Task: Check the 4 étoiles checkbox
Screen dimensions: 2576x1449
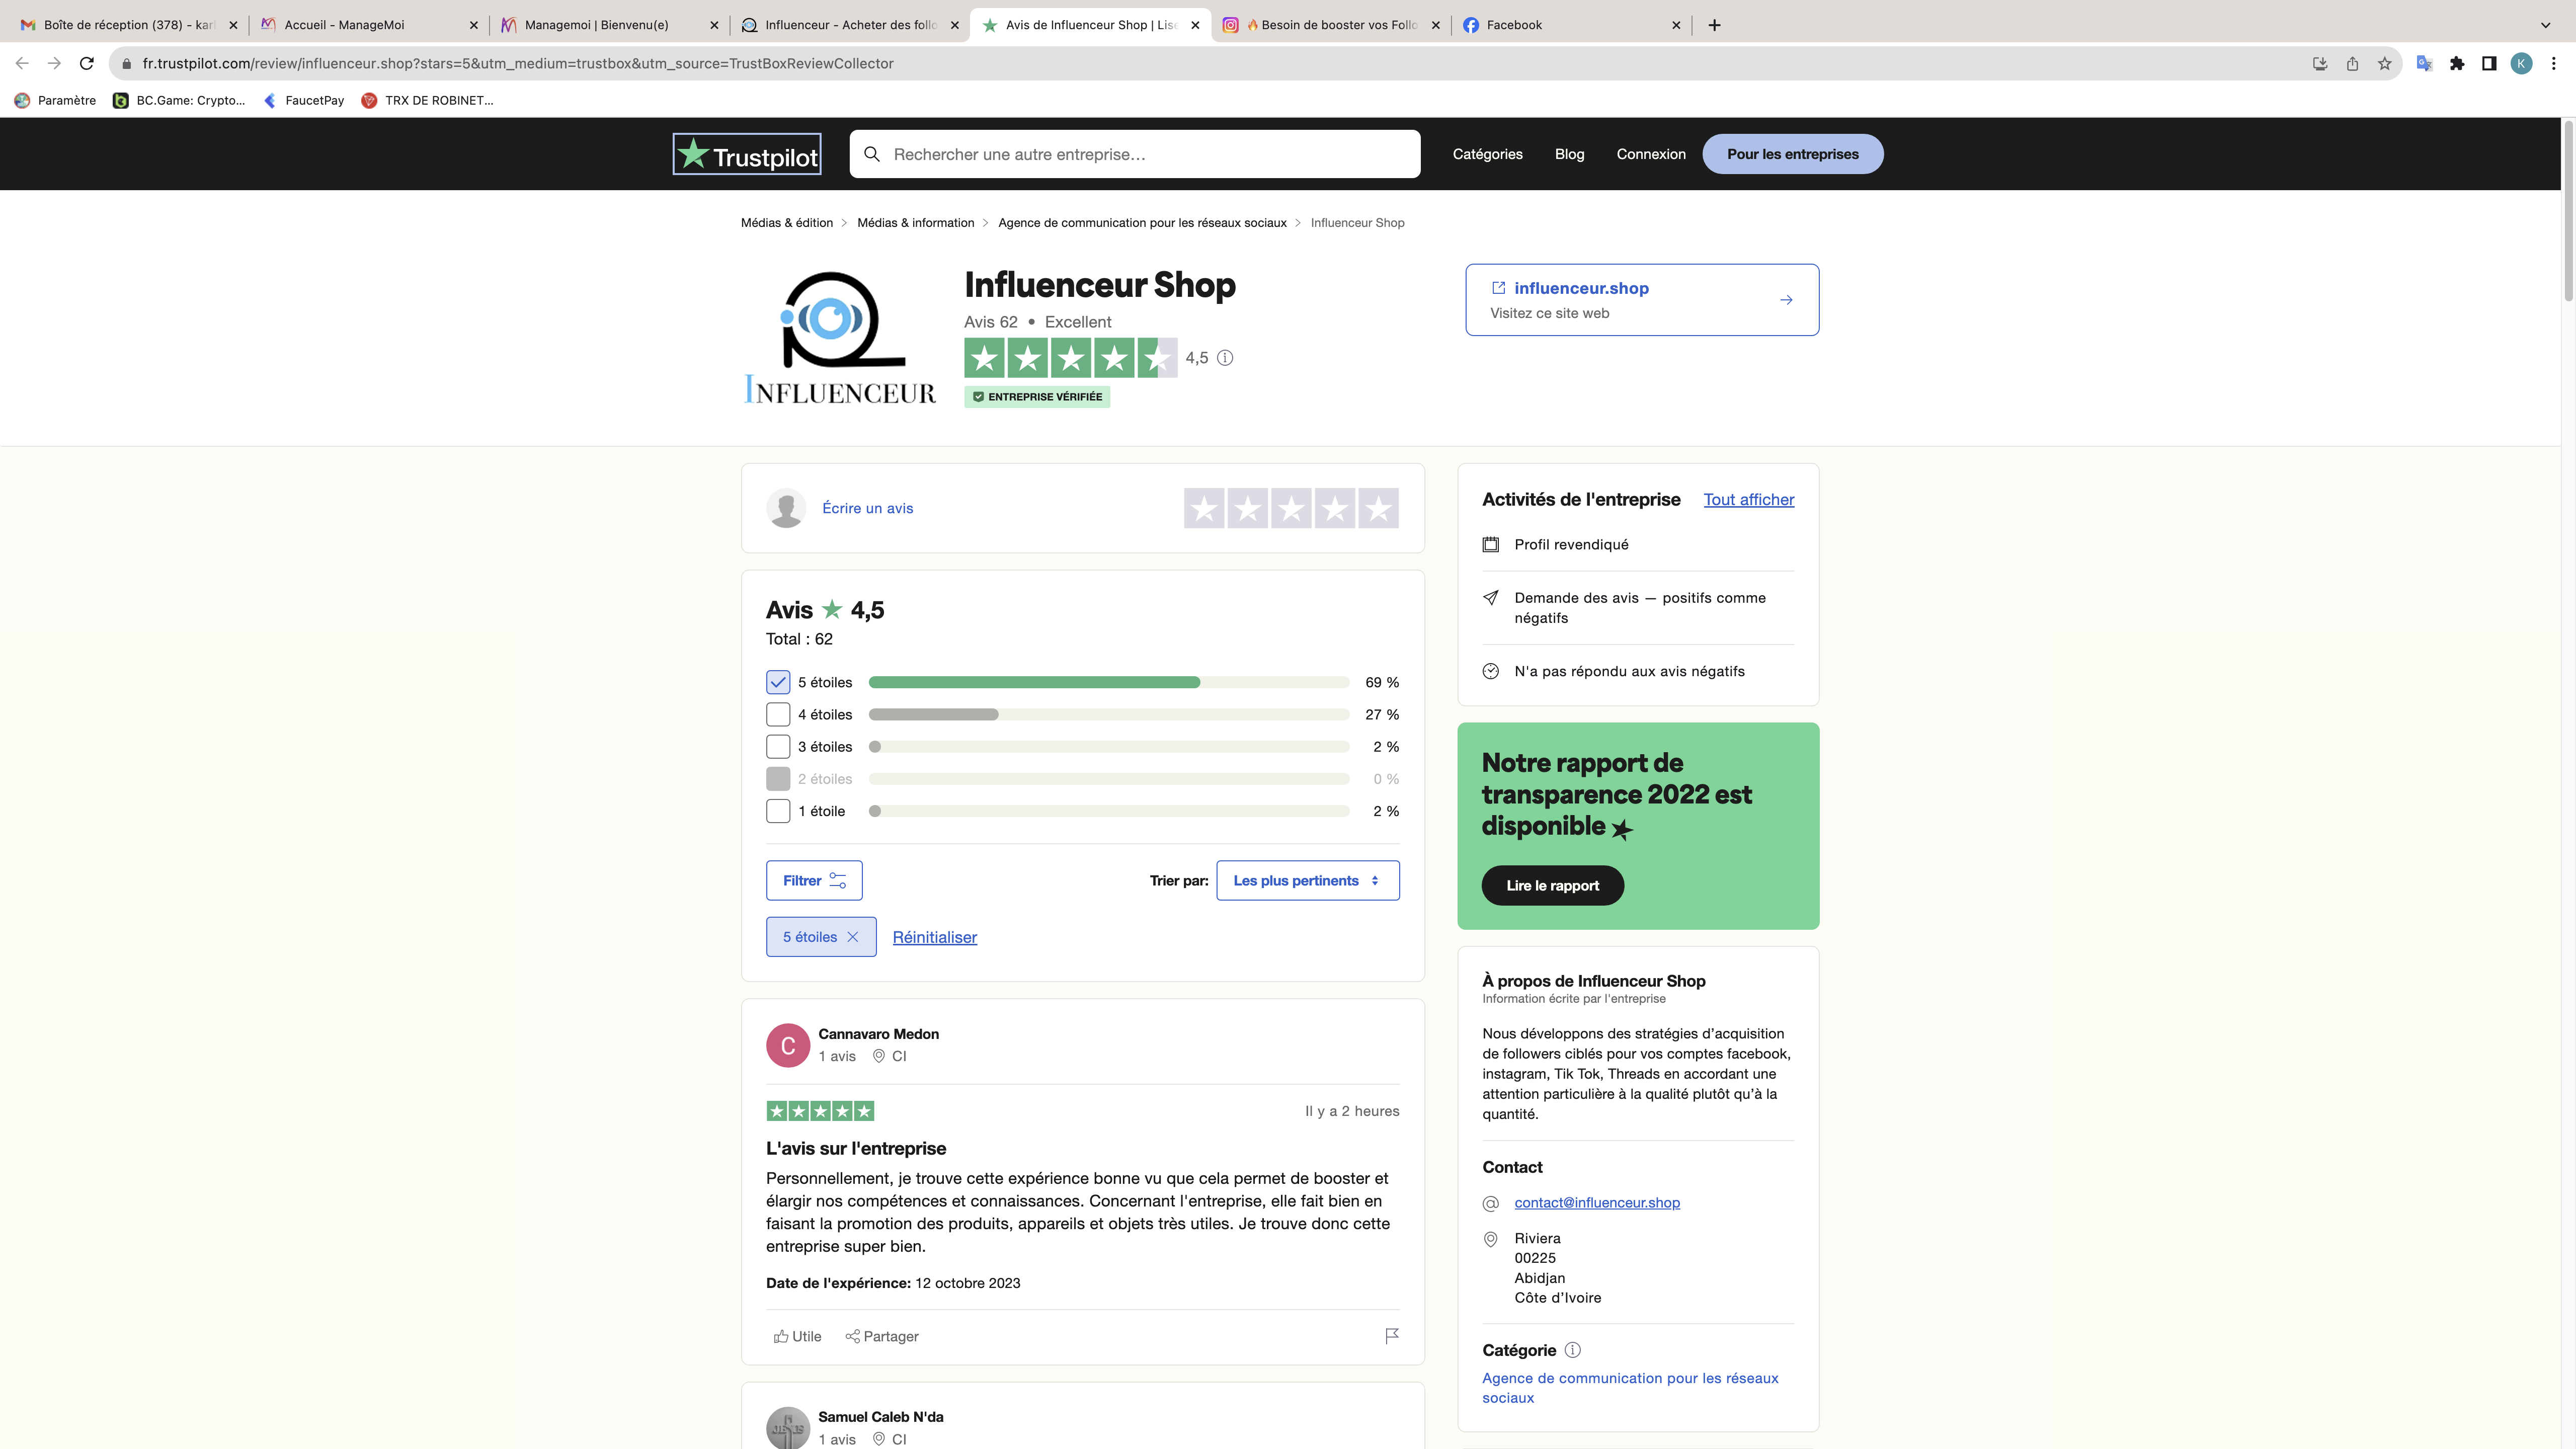Action: pyautogui.click(x=778, y=714)
